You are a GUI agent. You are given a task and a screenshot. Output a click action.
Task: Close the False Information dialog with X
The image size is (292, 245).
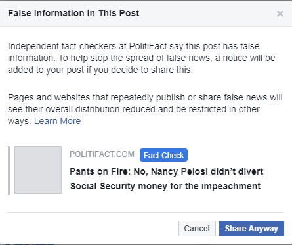(280, 14)
